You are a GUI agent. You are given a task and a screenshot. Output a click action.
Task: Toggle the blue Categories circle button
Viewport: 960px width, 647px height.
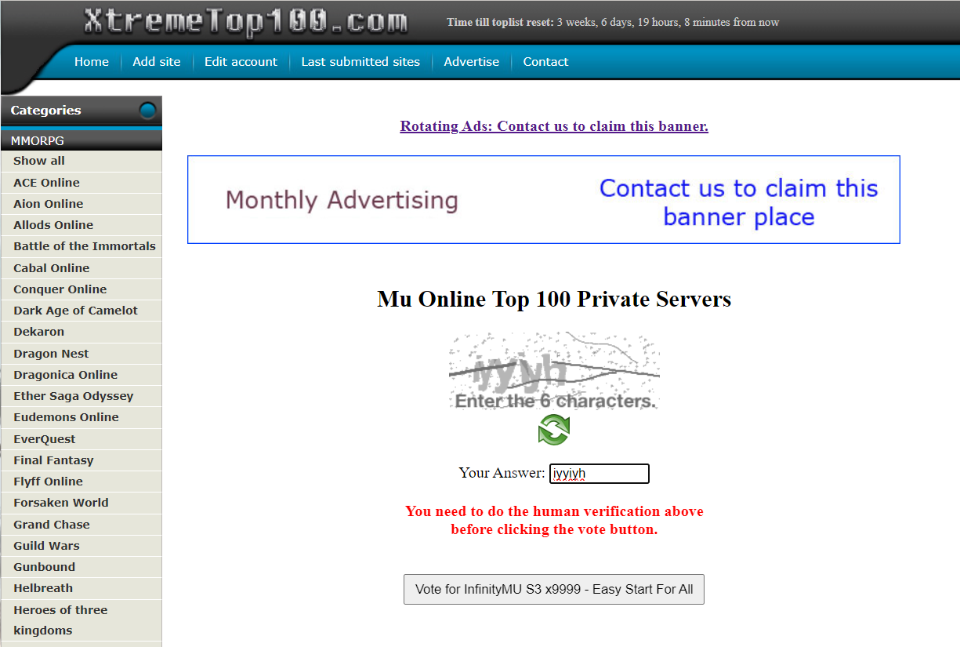(x=147, y=111)
